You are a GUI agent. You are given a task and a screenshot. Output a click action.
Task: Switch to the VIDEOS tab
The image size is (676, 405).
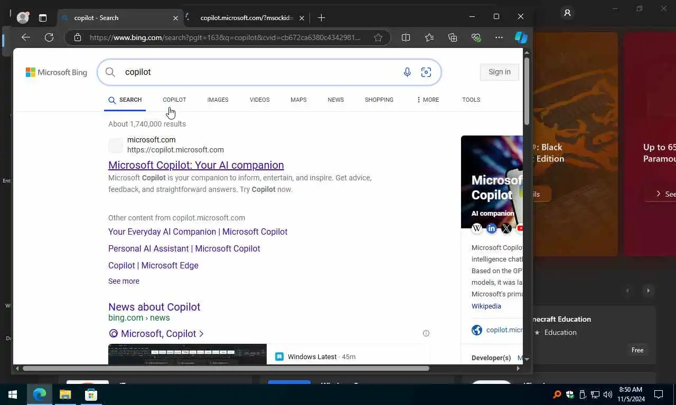259,100
